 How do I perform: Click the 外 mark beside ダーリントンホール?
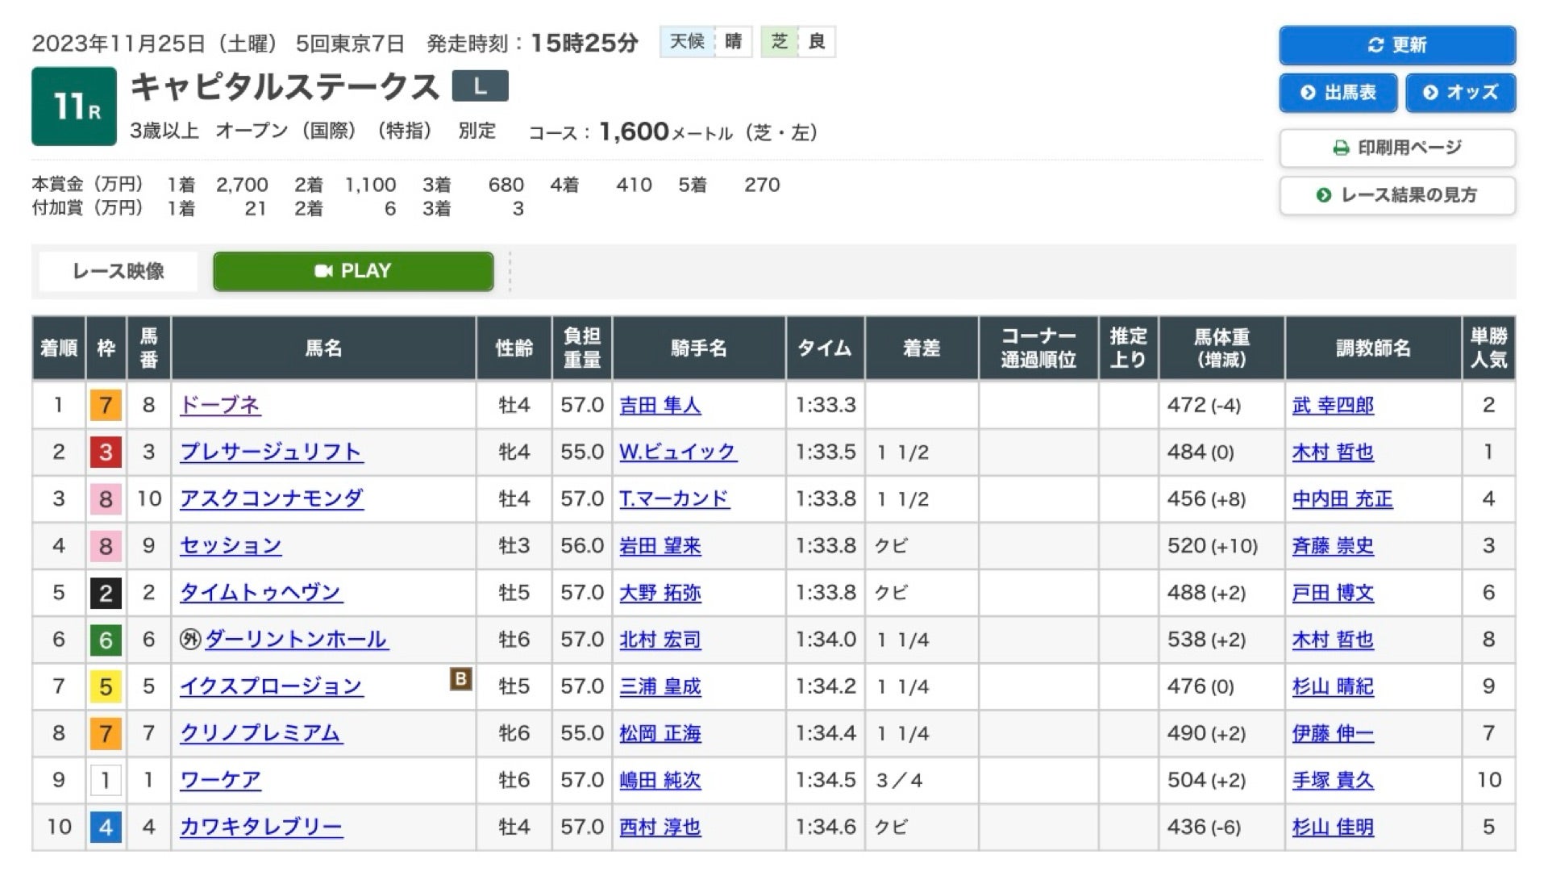[x=189, y=640]
